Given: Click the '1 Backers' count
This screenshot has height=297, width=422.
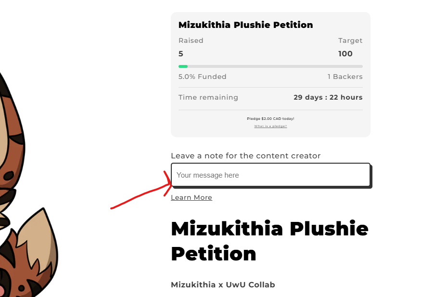Looking at the screenshot, I should tap(345, 77).
